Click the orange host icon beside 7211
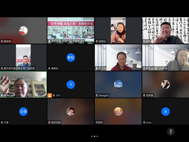 coord(50,95)
